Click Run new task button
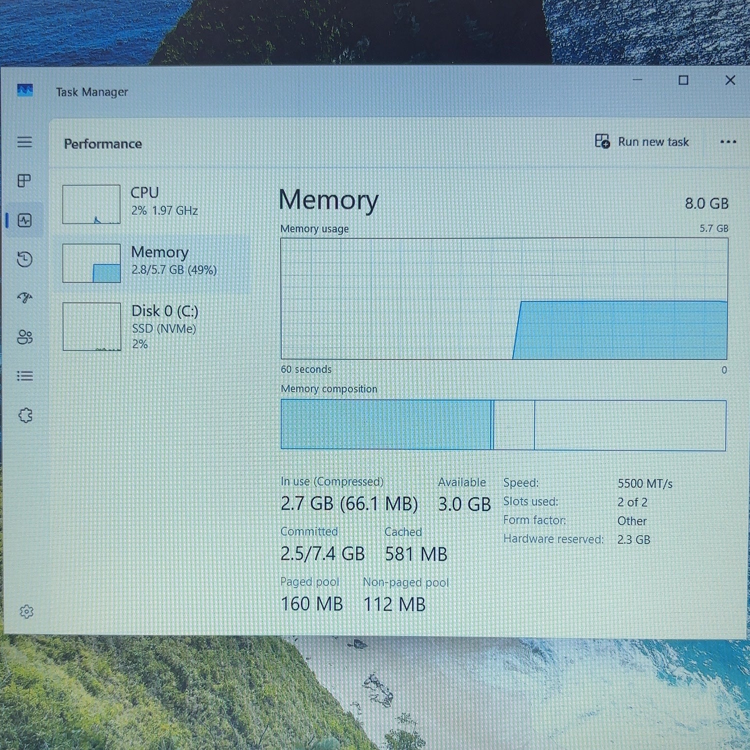The width and height of the screenshot is (750, 750). click(642, 142)
